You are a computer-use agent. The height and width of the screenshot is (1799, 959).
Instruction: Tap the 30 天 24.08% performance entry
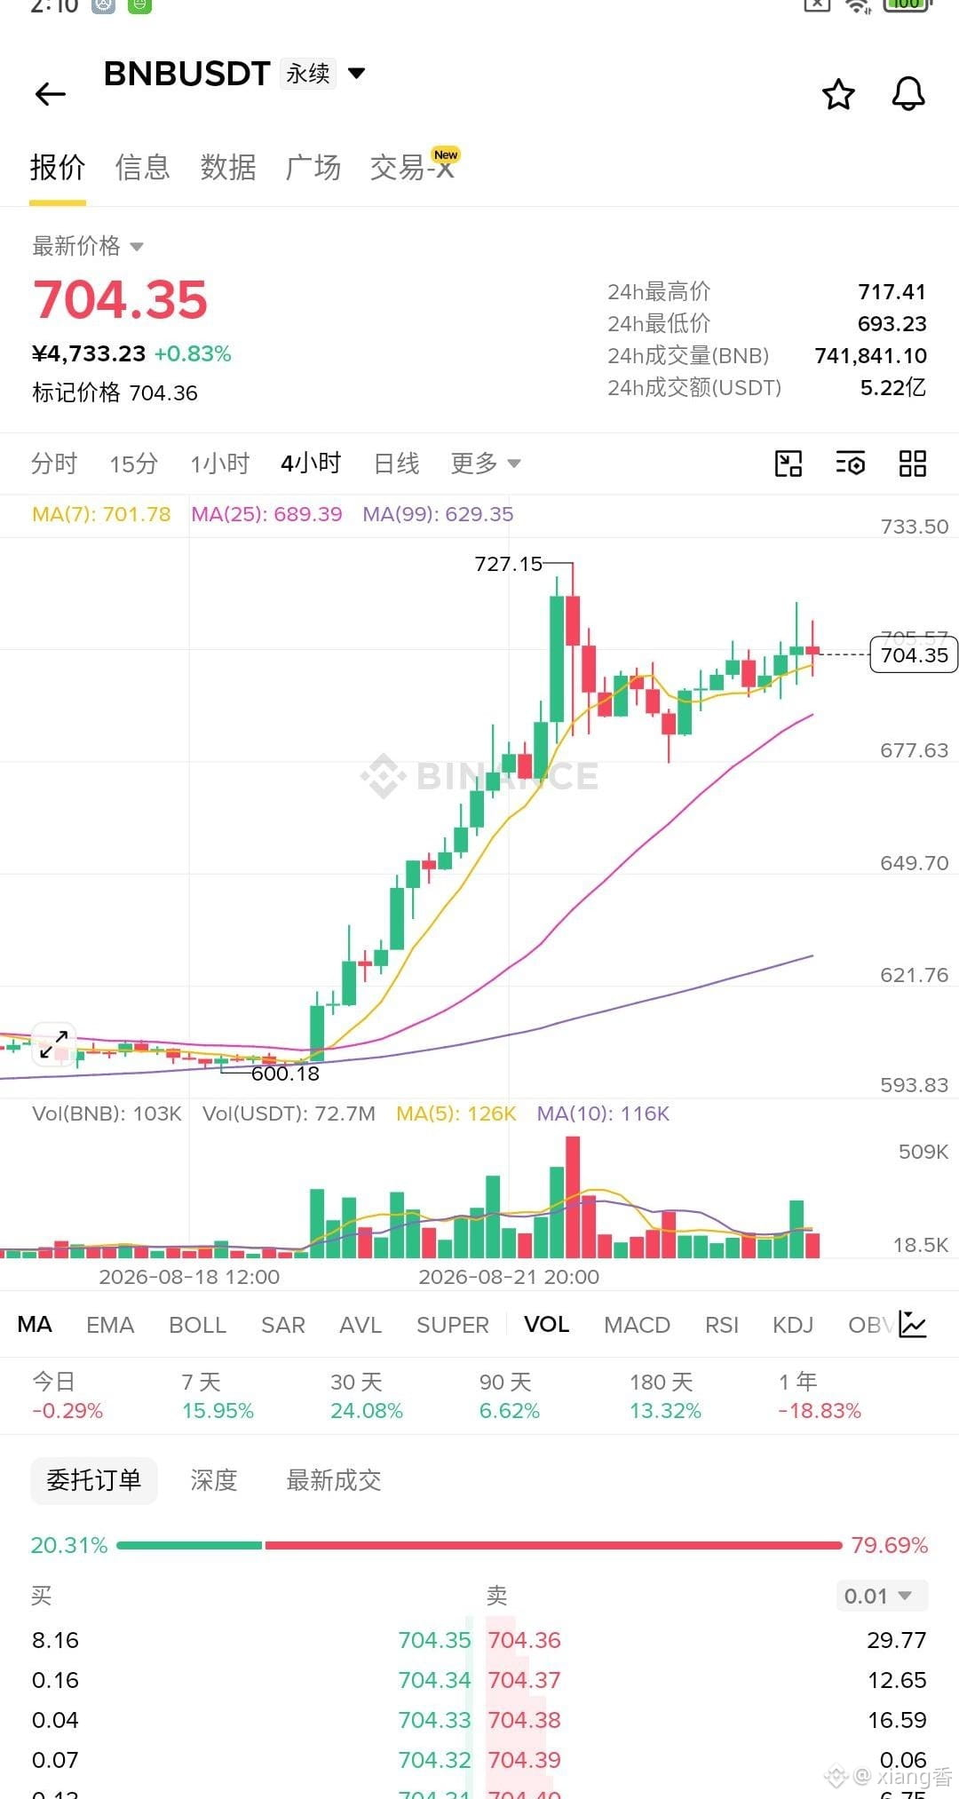(x=367, y=1396)
